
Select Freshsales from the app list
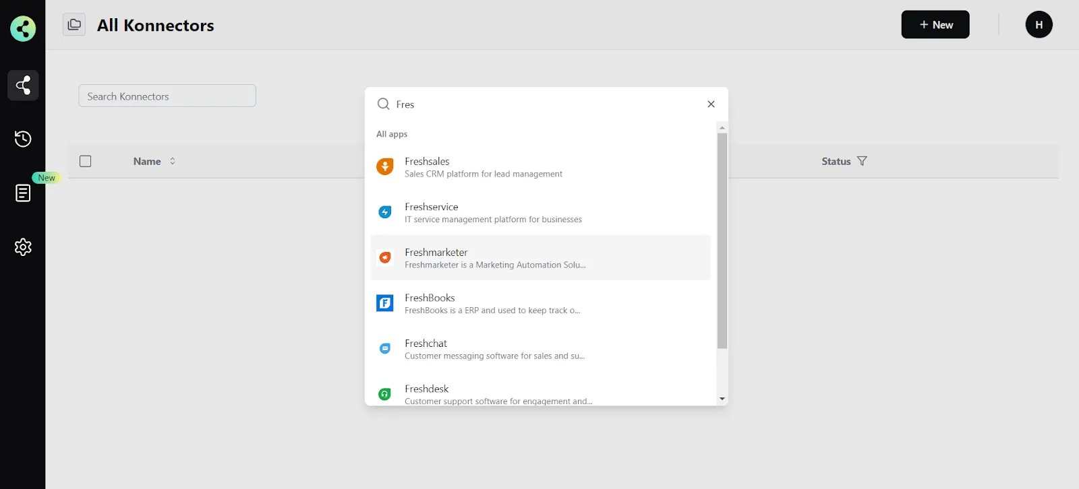pos(540,167)
